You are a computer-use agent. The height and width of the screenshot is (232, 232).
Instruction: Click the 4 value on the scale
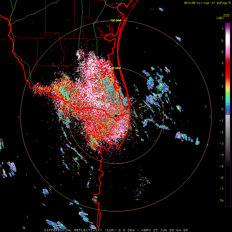click(x=222, y=63)
